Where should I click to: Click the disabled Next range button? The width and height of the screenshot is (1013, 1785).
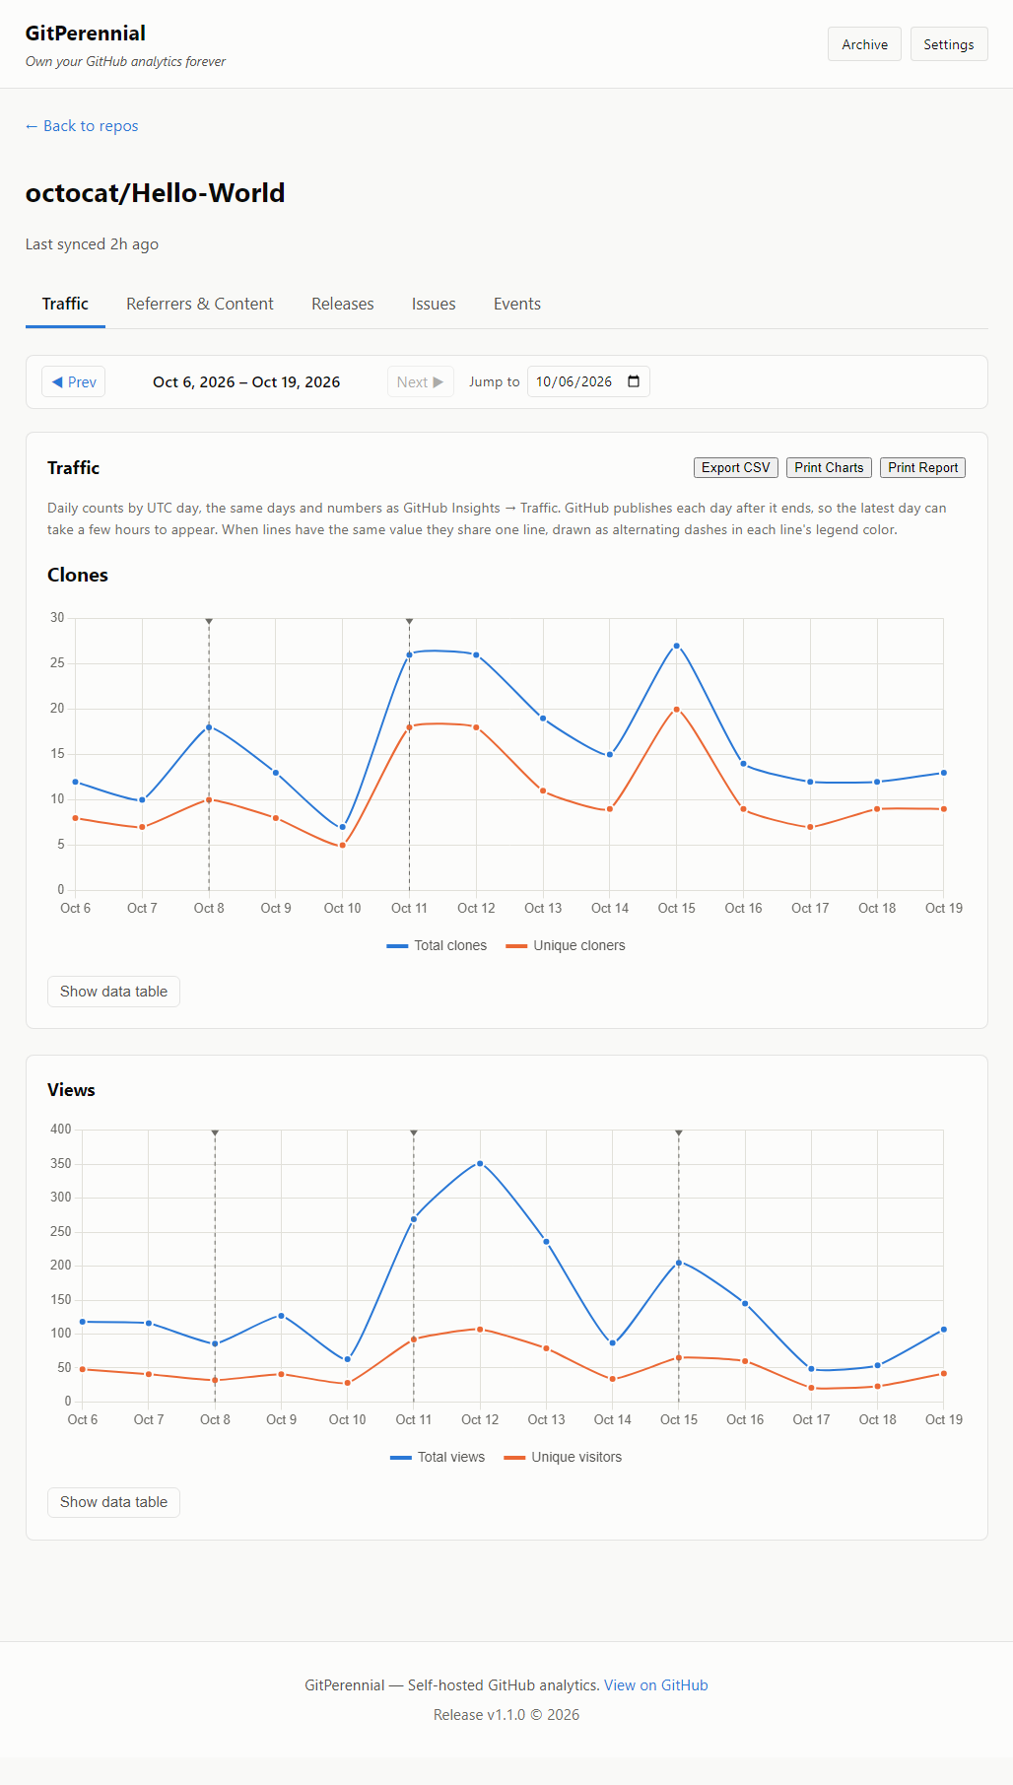tap(421, 381)
